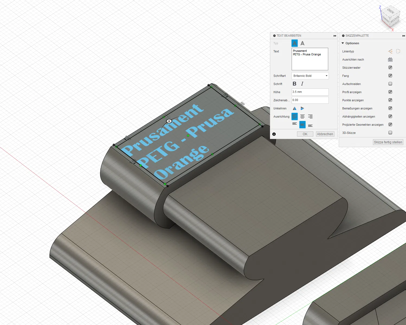Open the Schriftart font dropdown
The height and width of the screenshot is (325, 406).
[310, 76]
